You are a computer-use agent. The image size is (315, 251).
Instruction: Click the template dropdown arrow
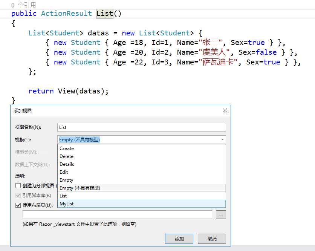222,139
